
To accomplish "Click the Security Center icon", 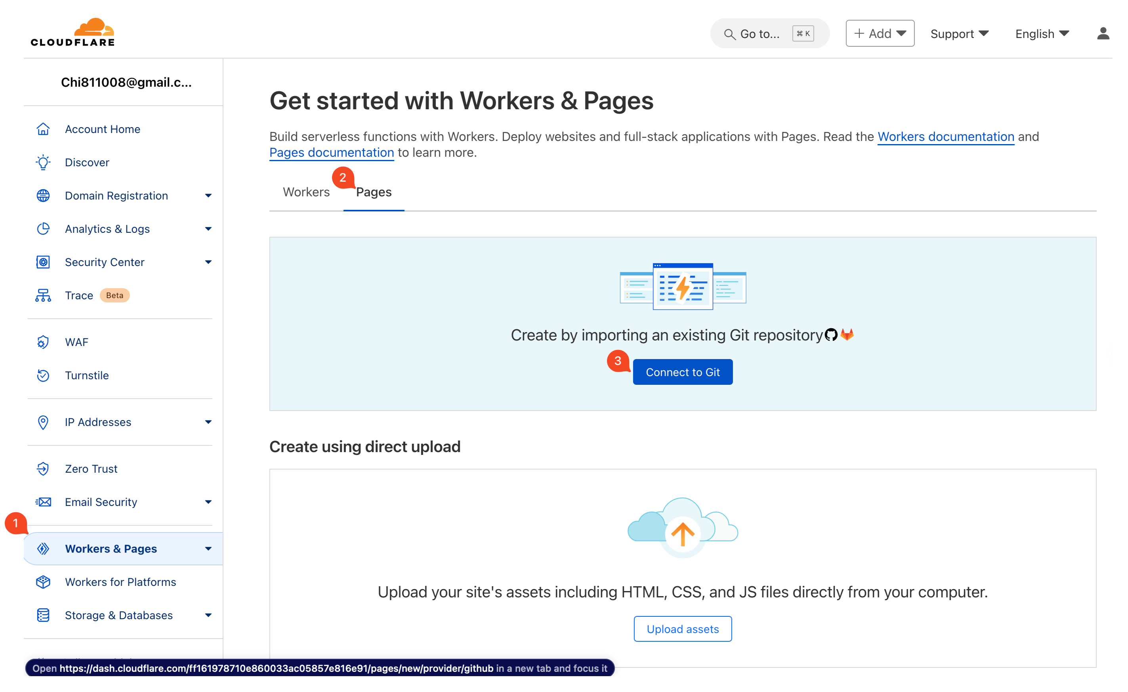I will tap(43, 262).
